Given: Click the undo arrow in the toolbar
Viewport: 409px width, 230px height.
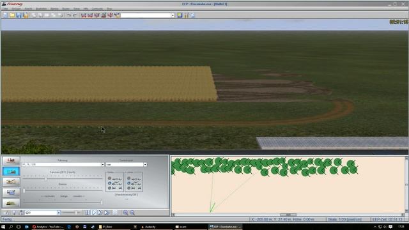Looking at the screenshot, I should coord(68,15).
